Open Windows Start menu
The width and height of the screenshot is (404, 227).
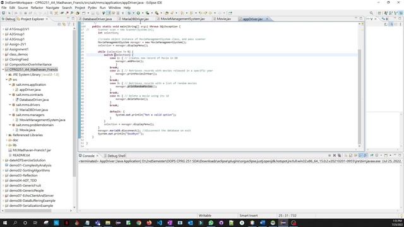coord(4,223)
